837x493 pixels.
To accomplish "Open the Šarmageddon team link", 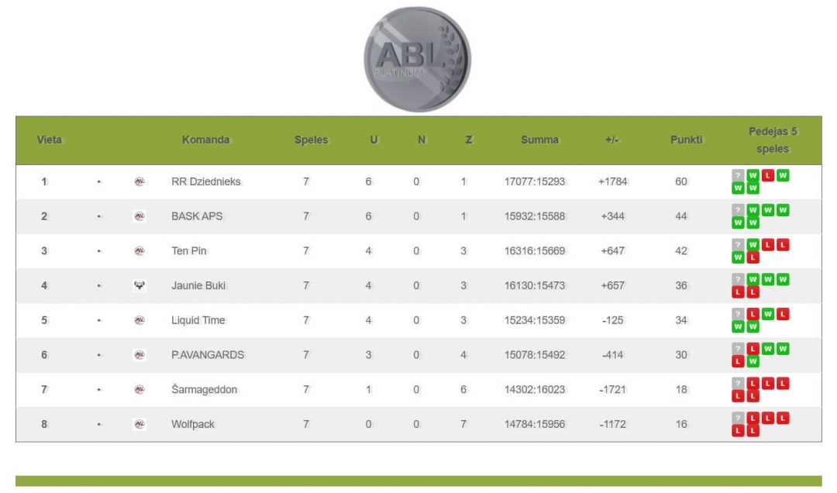I will (205, 390).
